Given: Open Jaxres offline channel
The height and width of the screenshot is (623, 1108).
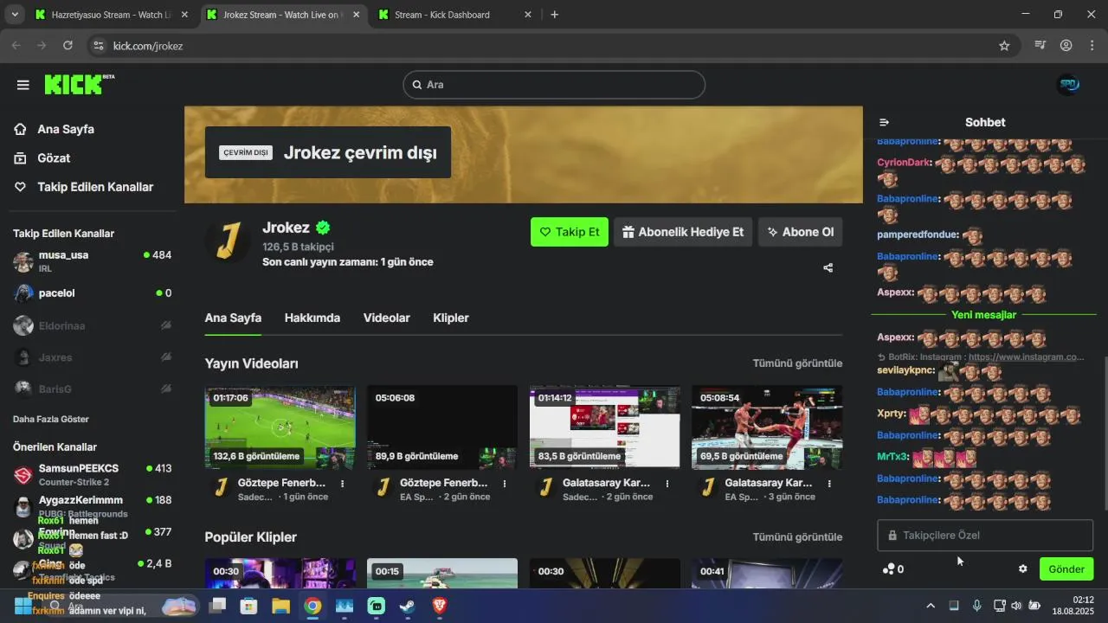Looking at the screenshot, I should pos(92,357).
